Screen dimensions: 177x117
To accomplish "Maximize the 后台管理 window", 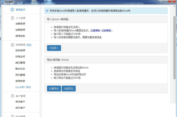I will click(166, 1).
